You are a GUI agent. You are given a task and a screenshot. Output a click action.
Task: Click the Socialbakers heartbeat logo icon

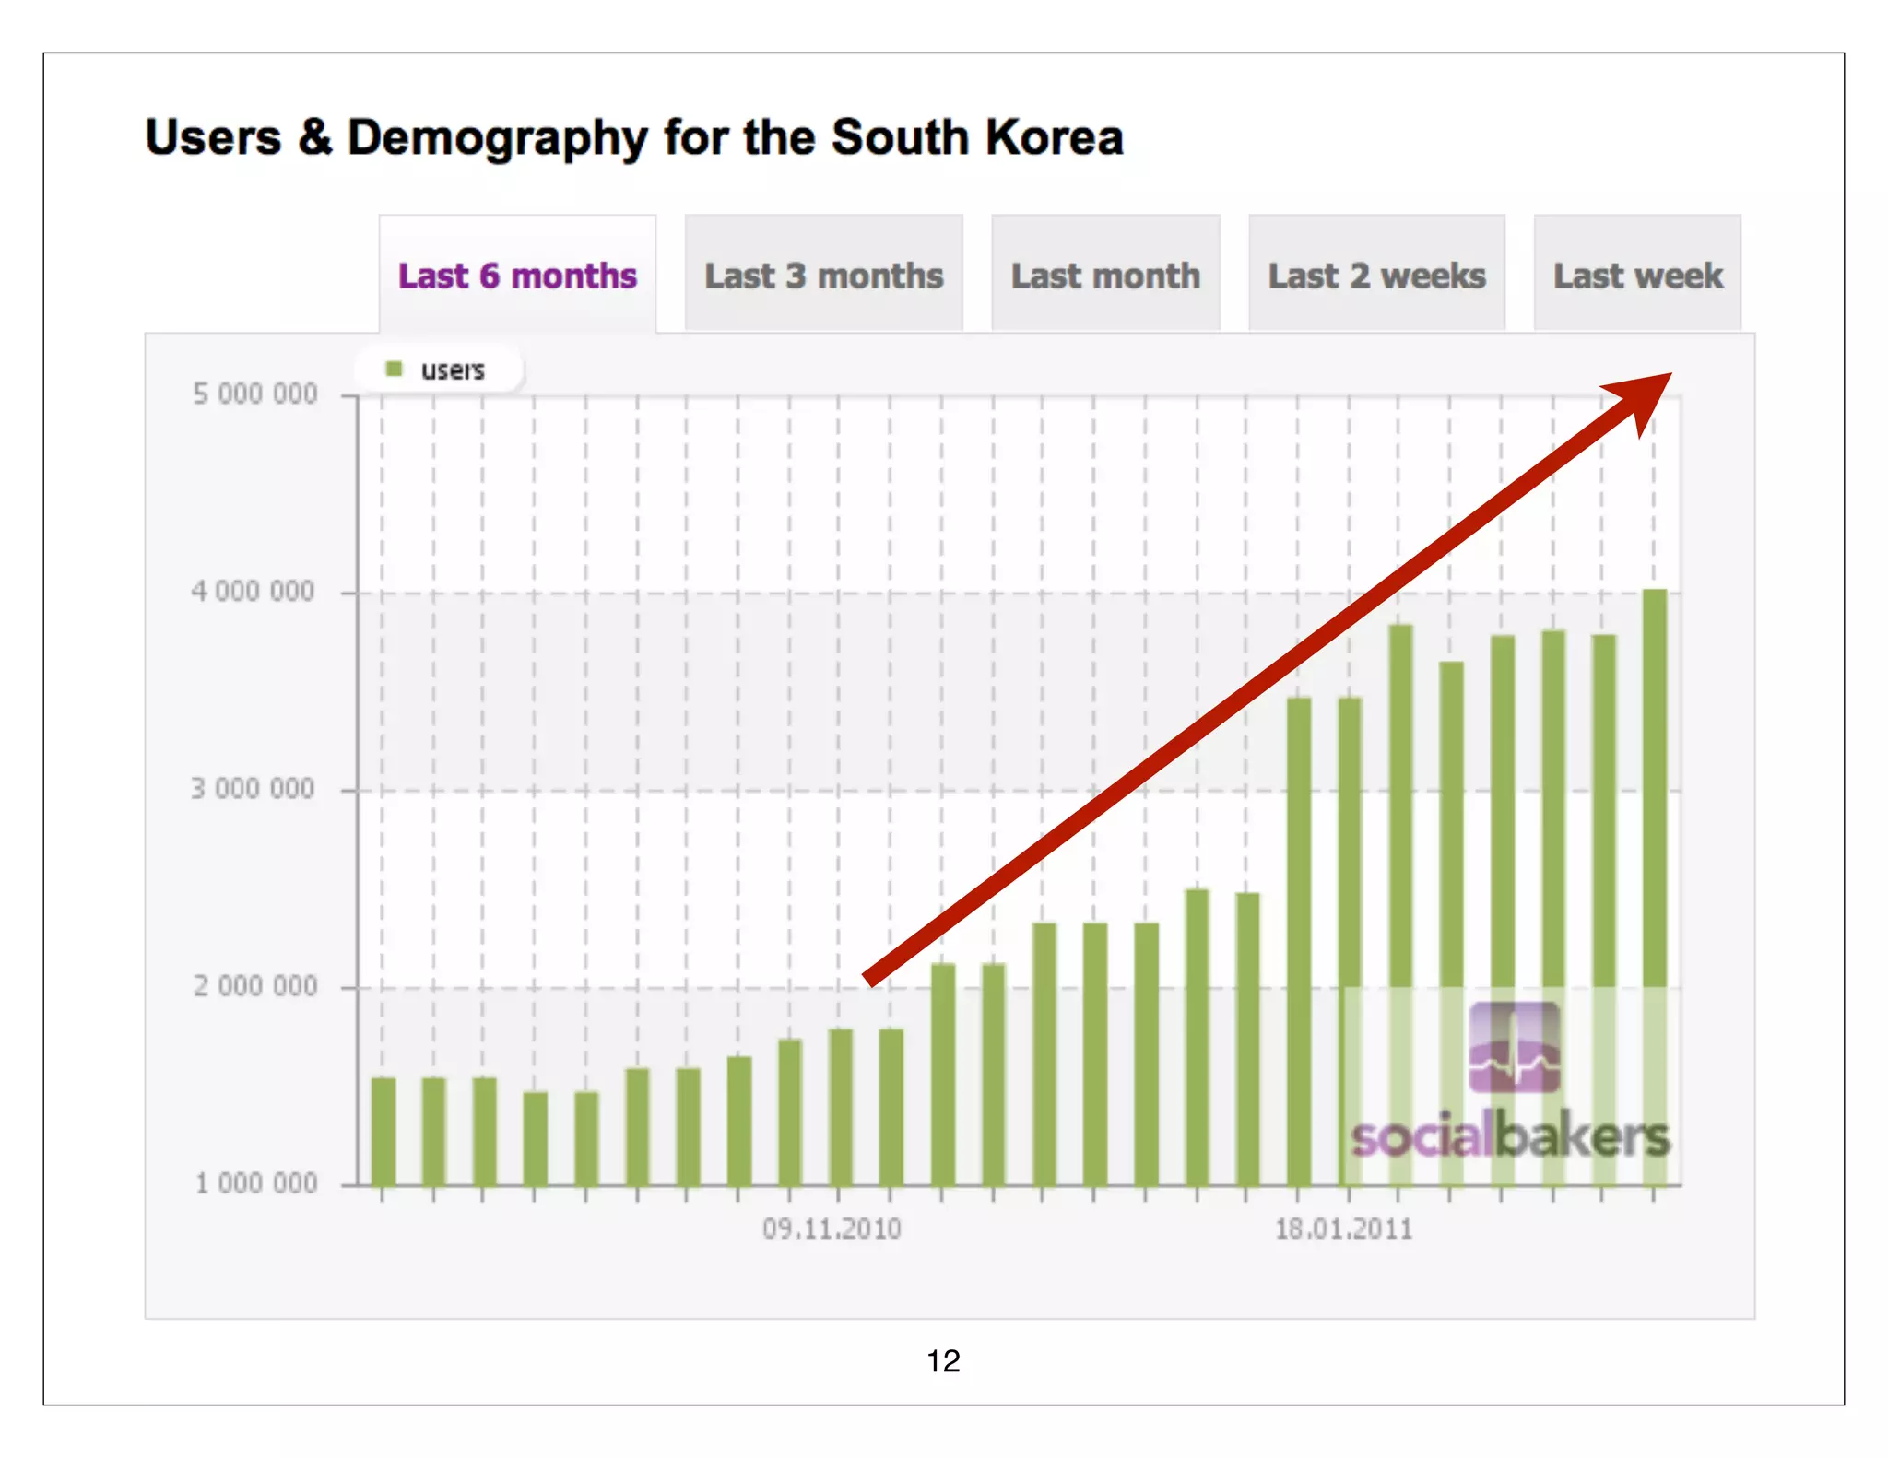coord(1514,1047)
